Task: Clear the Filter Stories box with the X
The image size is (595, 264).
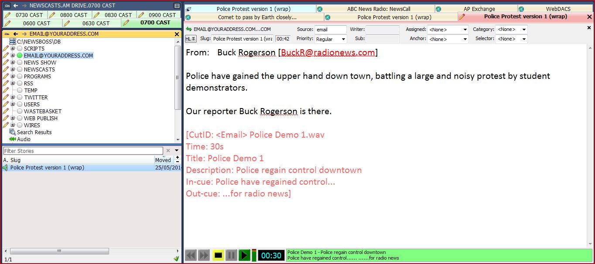Action: coord(168,151)
